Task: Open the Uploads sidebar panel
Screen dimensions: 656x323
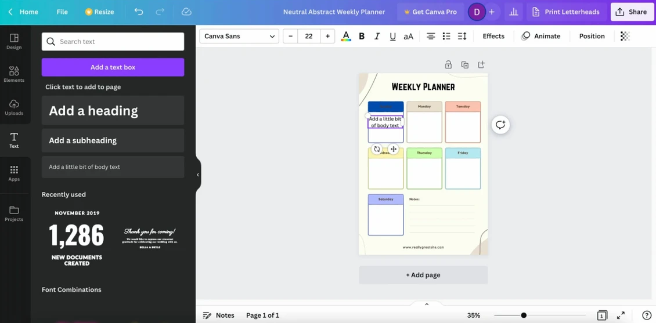Action: tap(14, 107)
